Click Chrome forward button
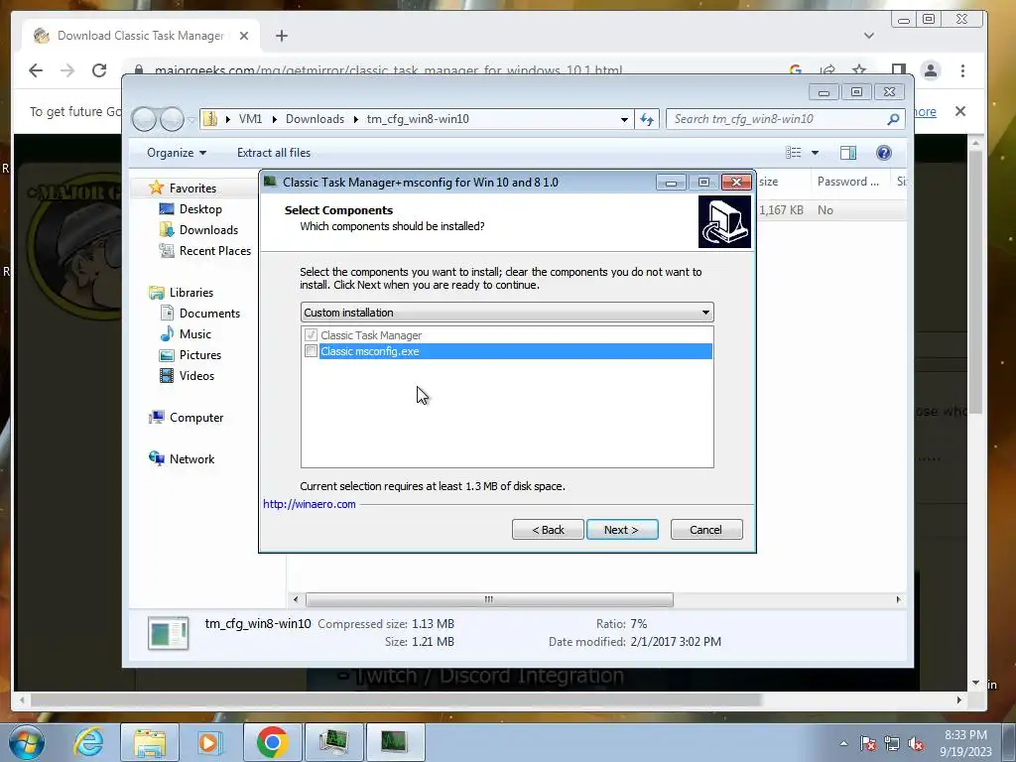The height and width of the screenshot is (762, 1016). (67, 70)
